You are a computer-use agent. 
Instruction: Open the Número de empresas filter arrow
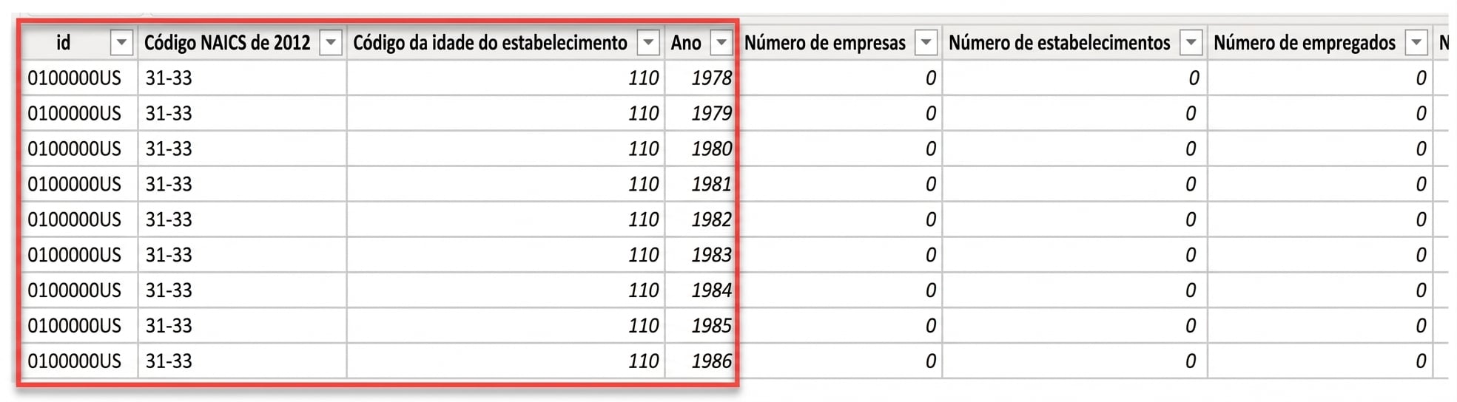[x=926, y=43]
